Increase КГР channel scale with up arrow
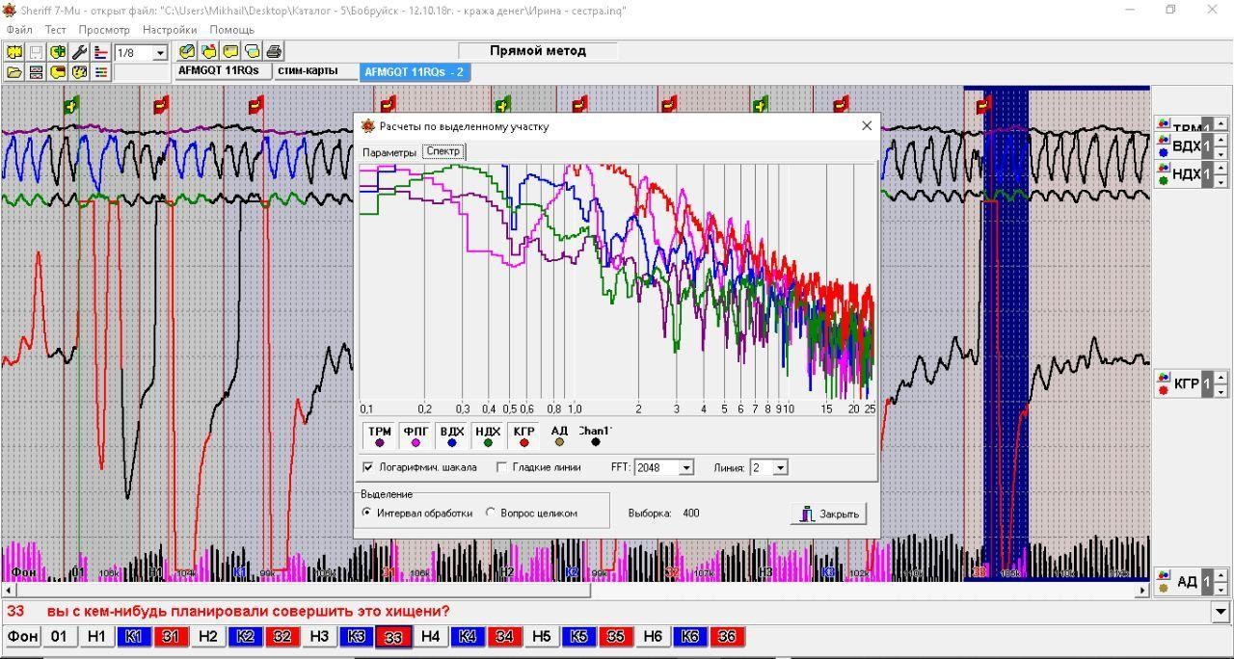The image size is (1234, 659). [1221, 377]
